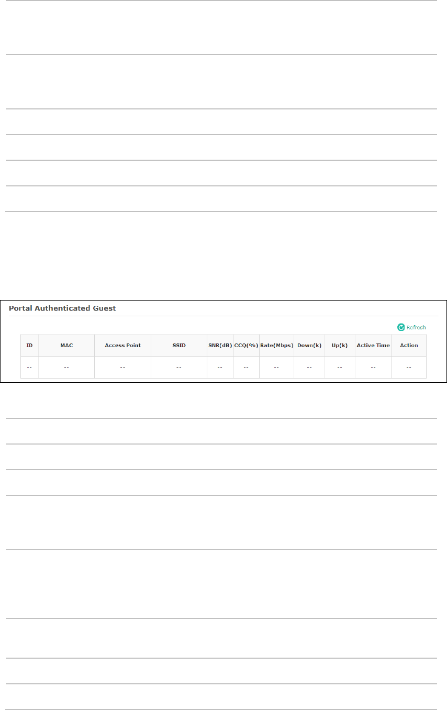The height and width of the screenshot is (710, 447).
Task: Select the Down(k) column header
Action: point(309,346)
